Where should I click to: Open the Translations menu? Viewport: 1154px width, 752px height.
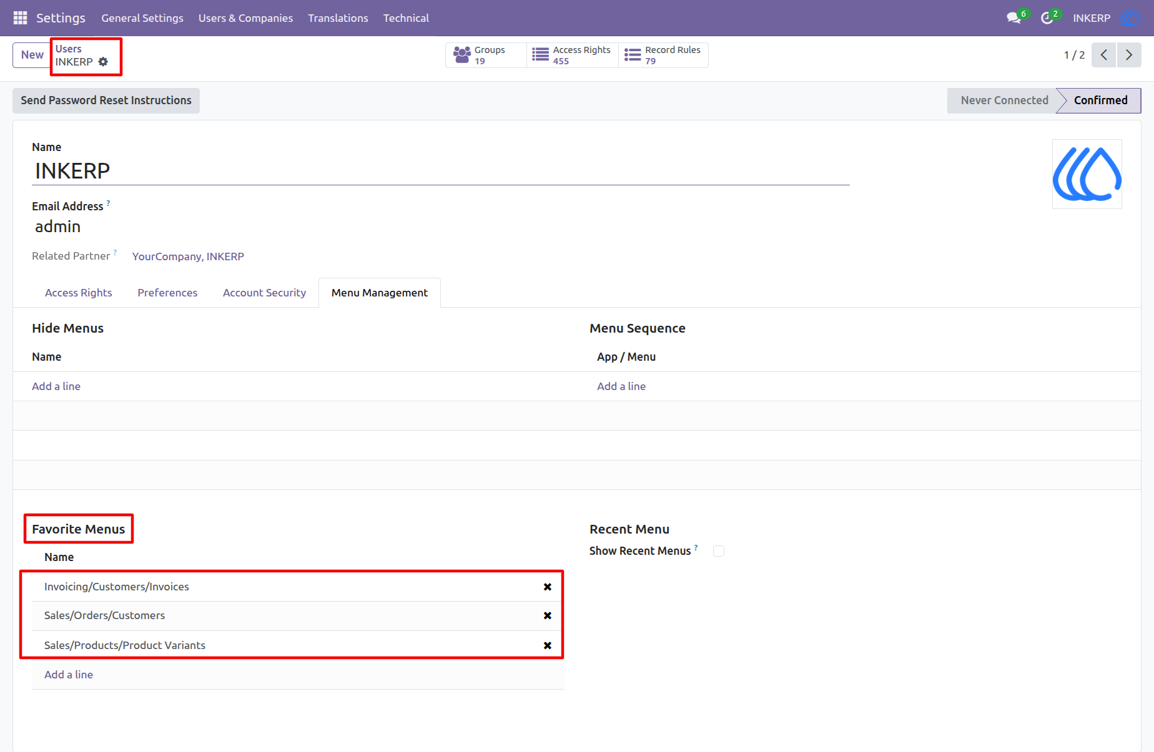coord(338,18)
